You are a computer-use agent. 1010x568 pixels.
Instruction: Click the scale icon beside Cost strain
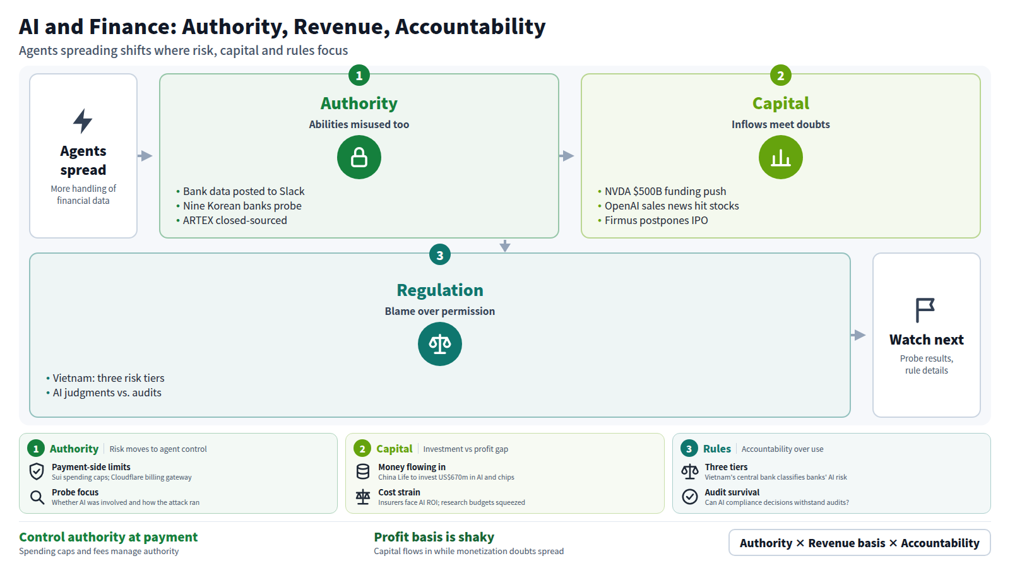[363, 497]
